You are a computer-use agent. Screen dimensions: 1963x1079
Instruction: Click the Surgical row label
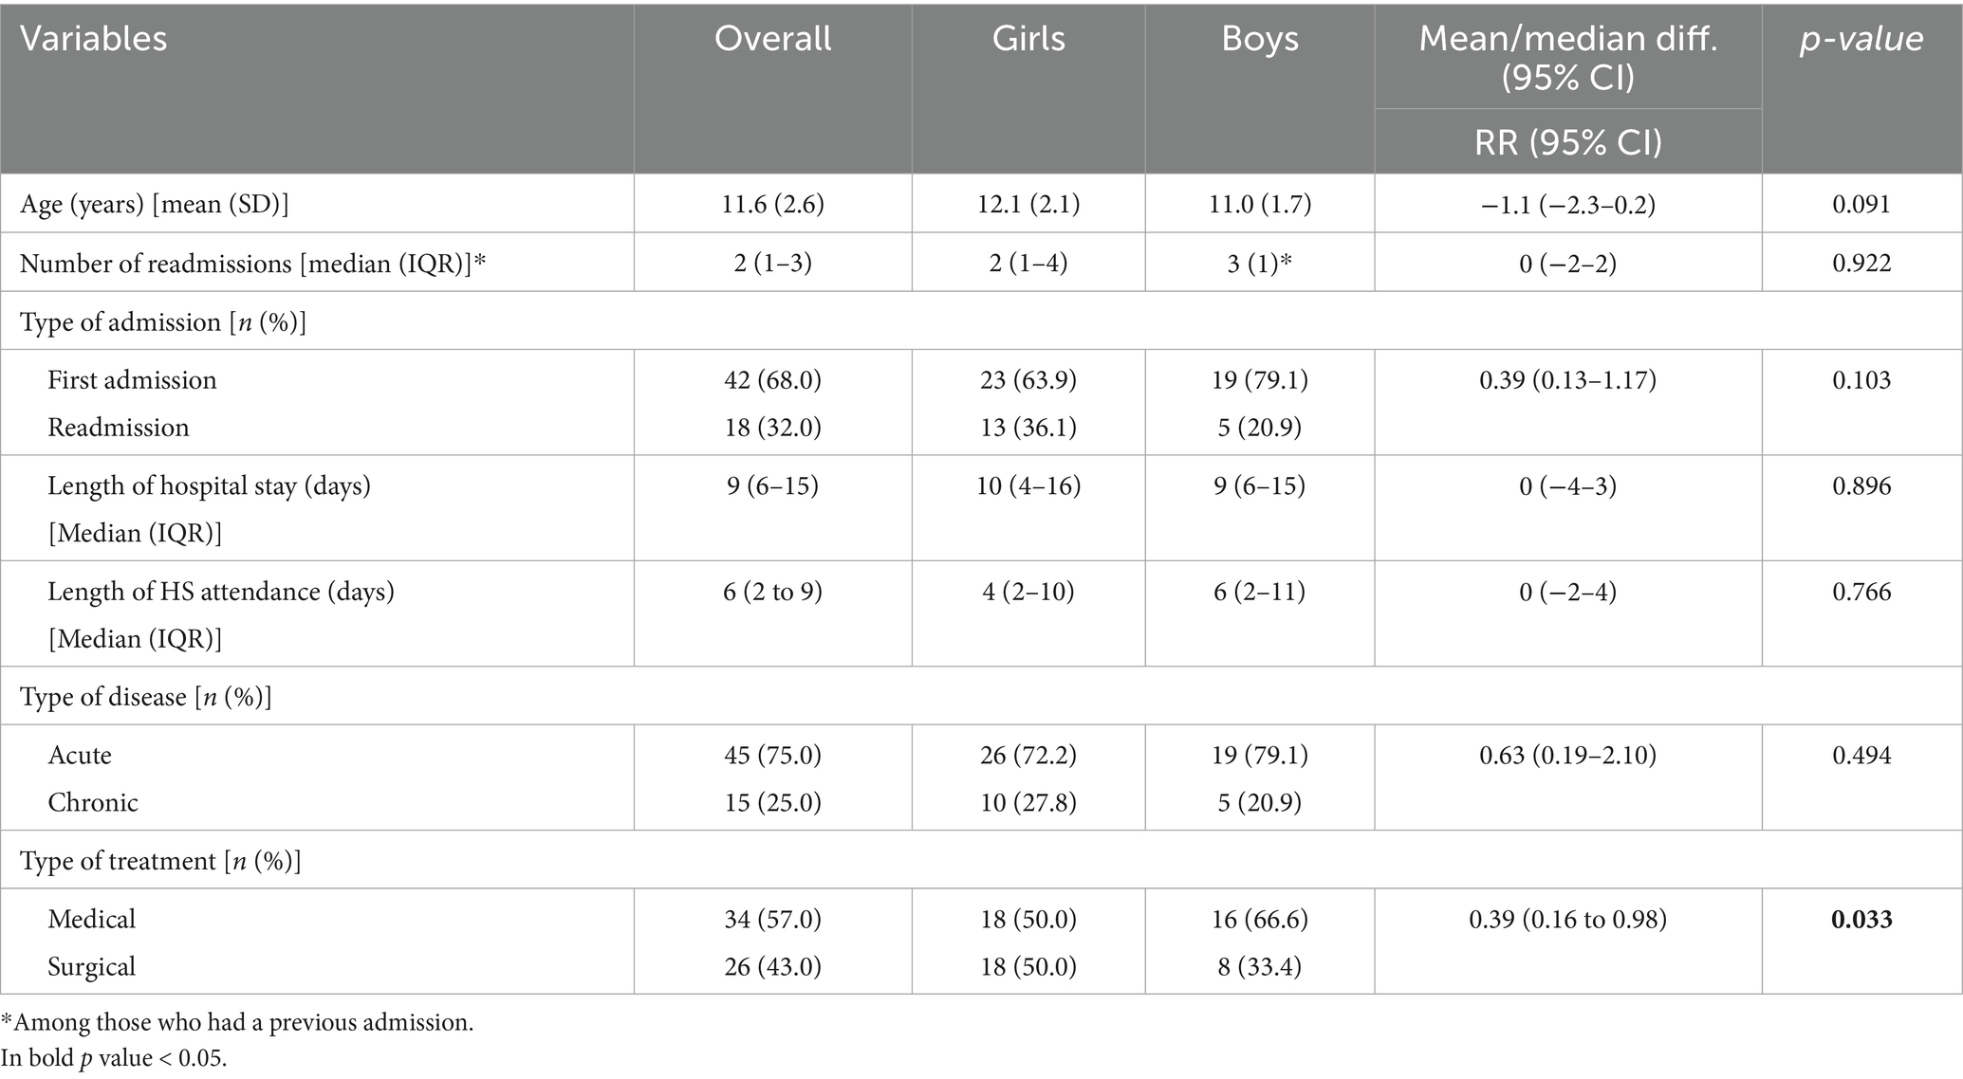[x=92, y=967]
